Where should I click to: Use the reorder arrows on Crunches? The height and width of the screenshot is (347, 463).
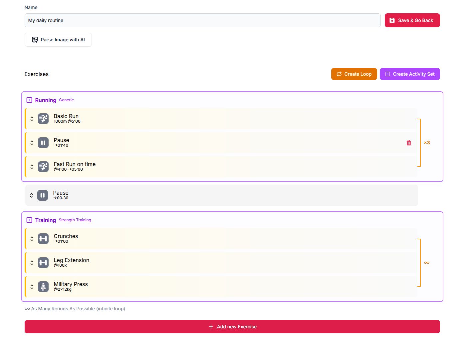32,239
